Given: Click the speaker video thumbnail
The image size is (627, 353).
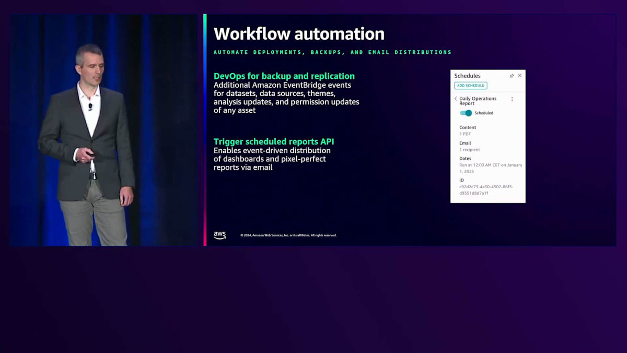Looking at the screenshot, I should pyautogui.click(x=104, y=130).
